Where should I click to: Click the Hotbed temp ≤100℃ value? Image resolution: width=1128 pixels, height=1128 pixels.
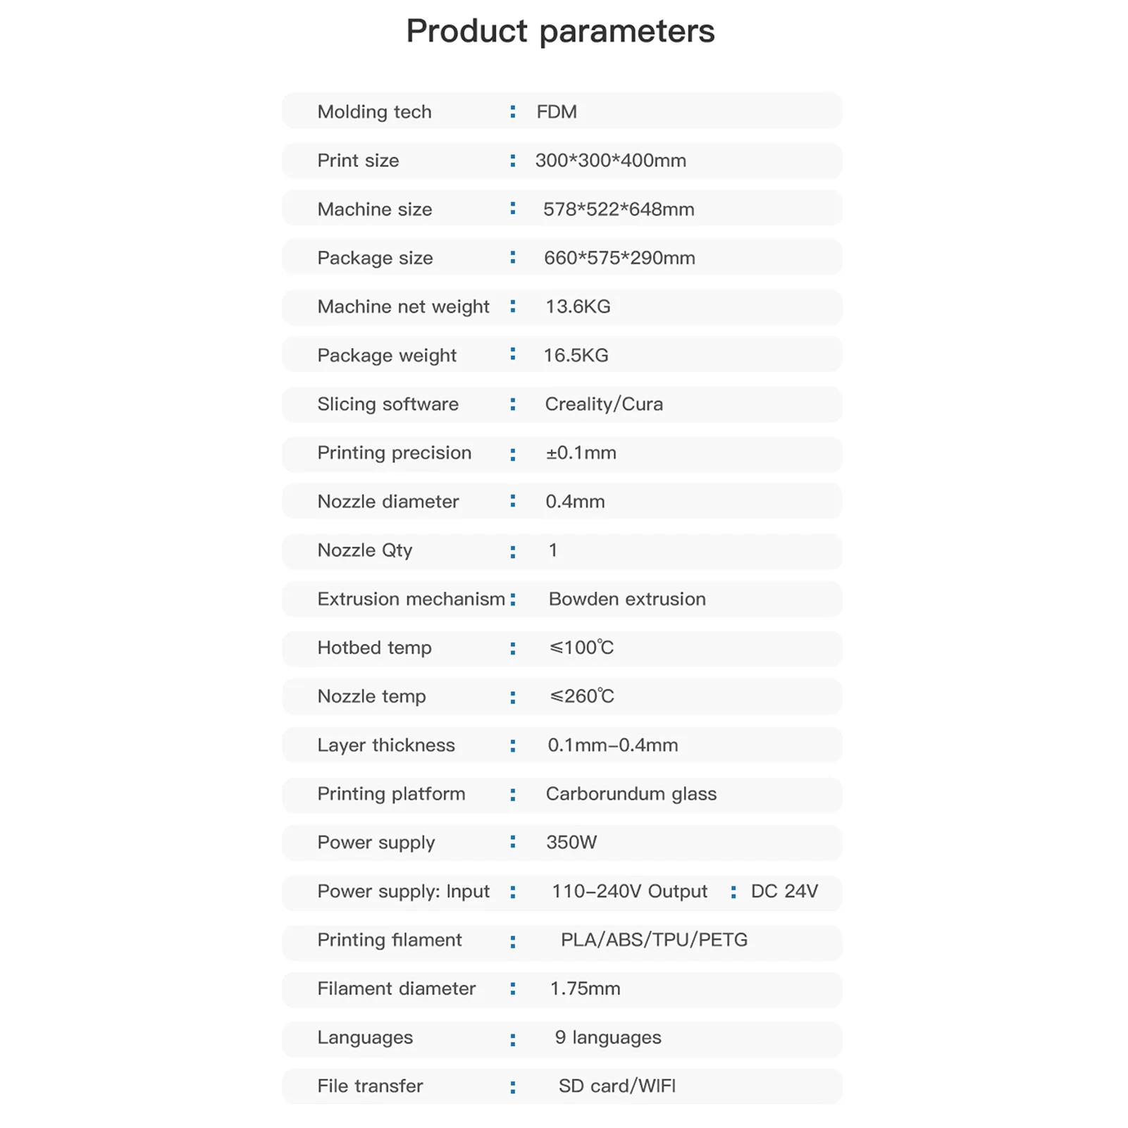click(x=581, y=647)
